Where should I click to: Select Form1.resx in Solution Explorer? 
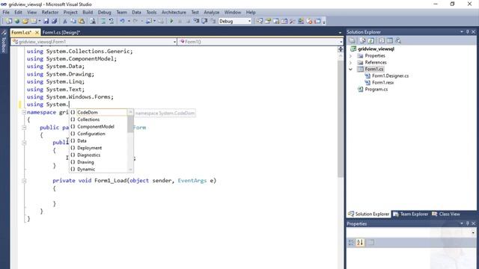point(382,83)
